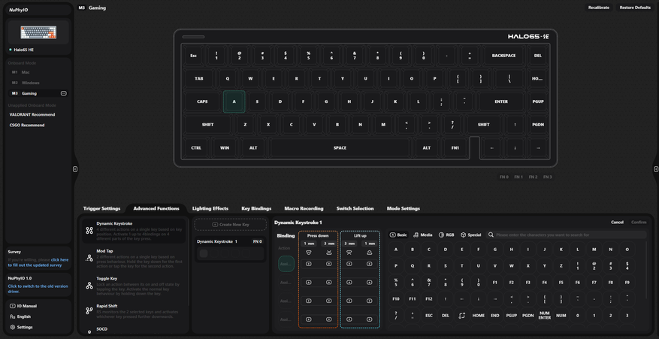Select the second Assign action slot
Viewport: 659px width, 339px height.
click(286, 282)
